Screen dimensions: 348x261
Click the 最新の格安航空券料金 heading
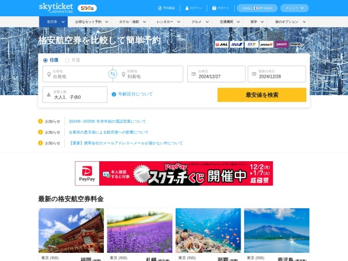click(x=71, y=199)
